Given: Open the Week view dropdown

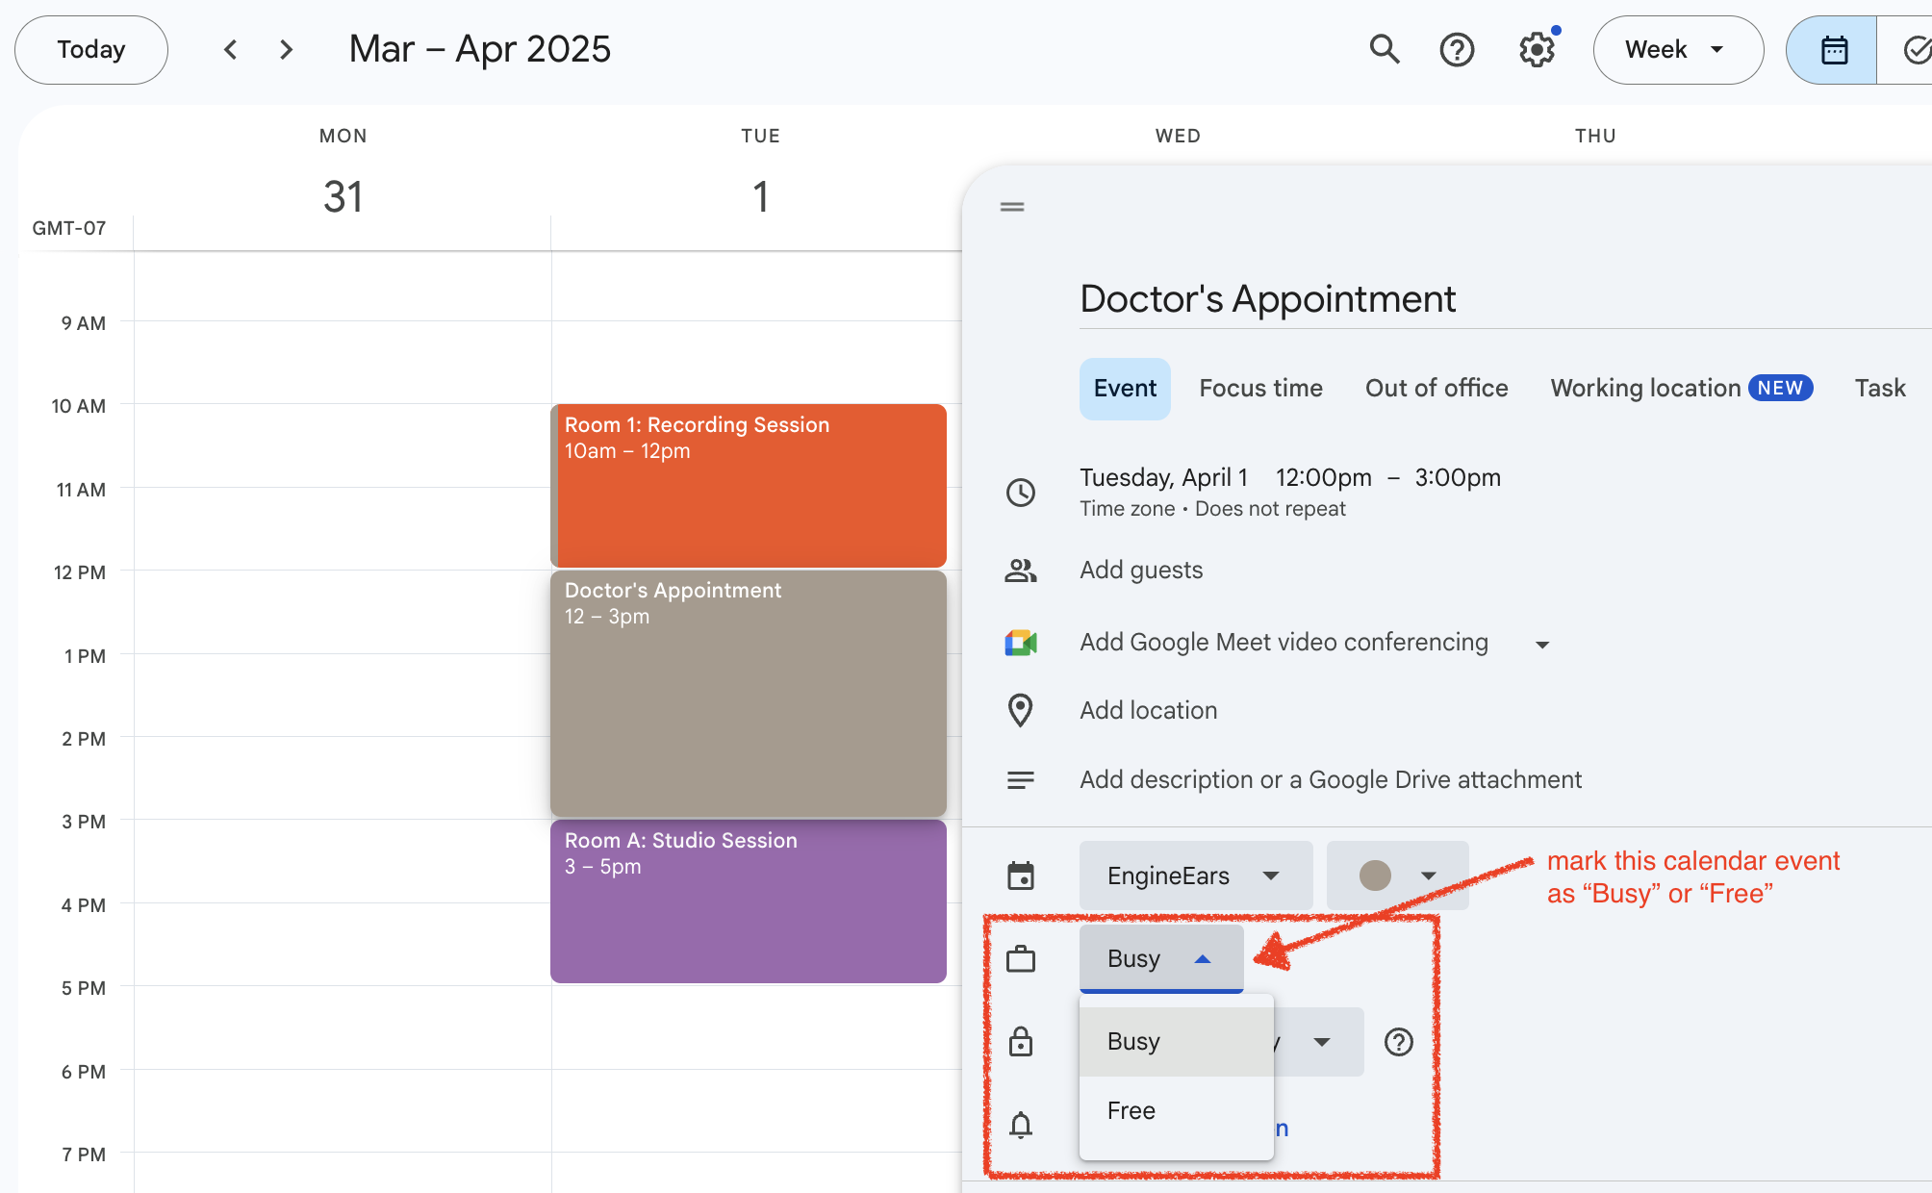Looking at the screenshot, I should [x=1677, y=49].
